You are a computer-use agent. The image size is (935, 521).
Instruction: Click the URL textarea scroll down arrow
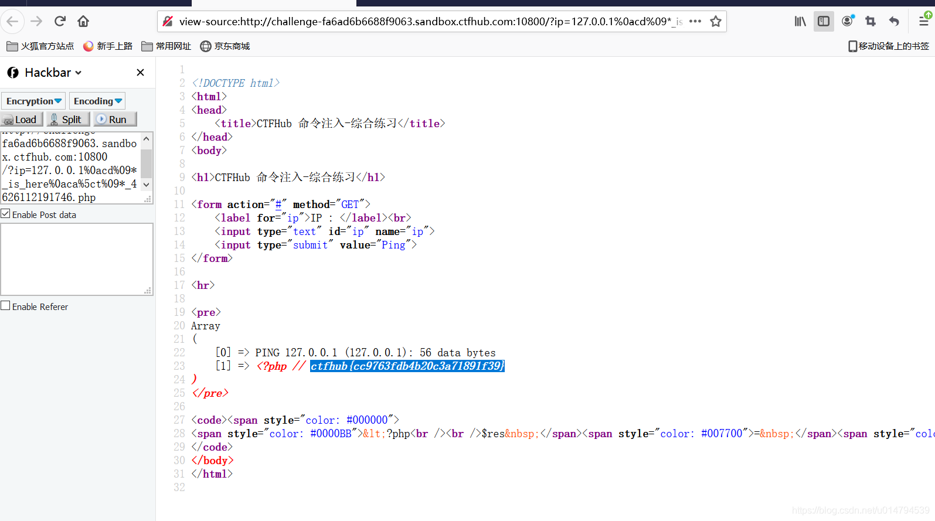[147, 184]
